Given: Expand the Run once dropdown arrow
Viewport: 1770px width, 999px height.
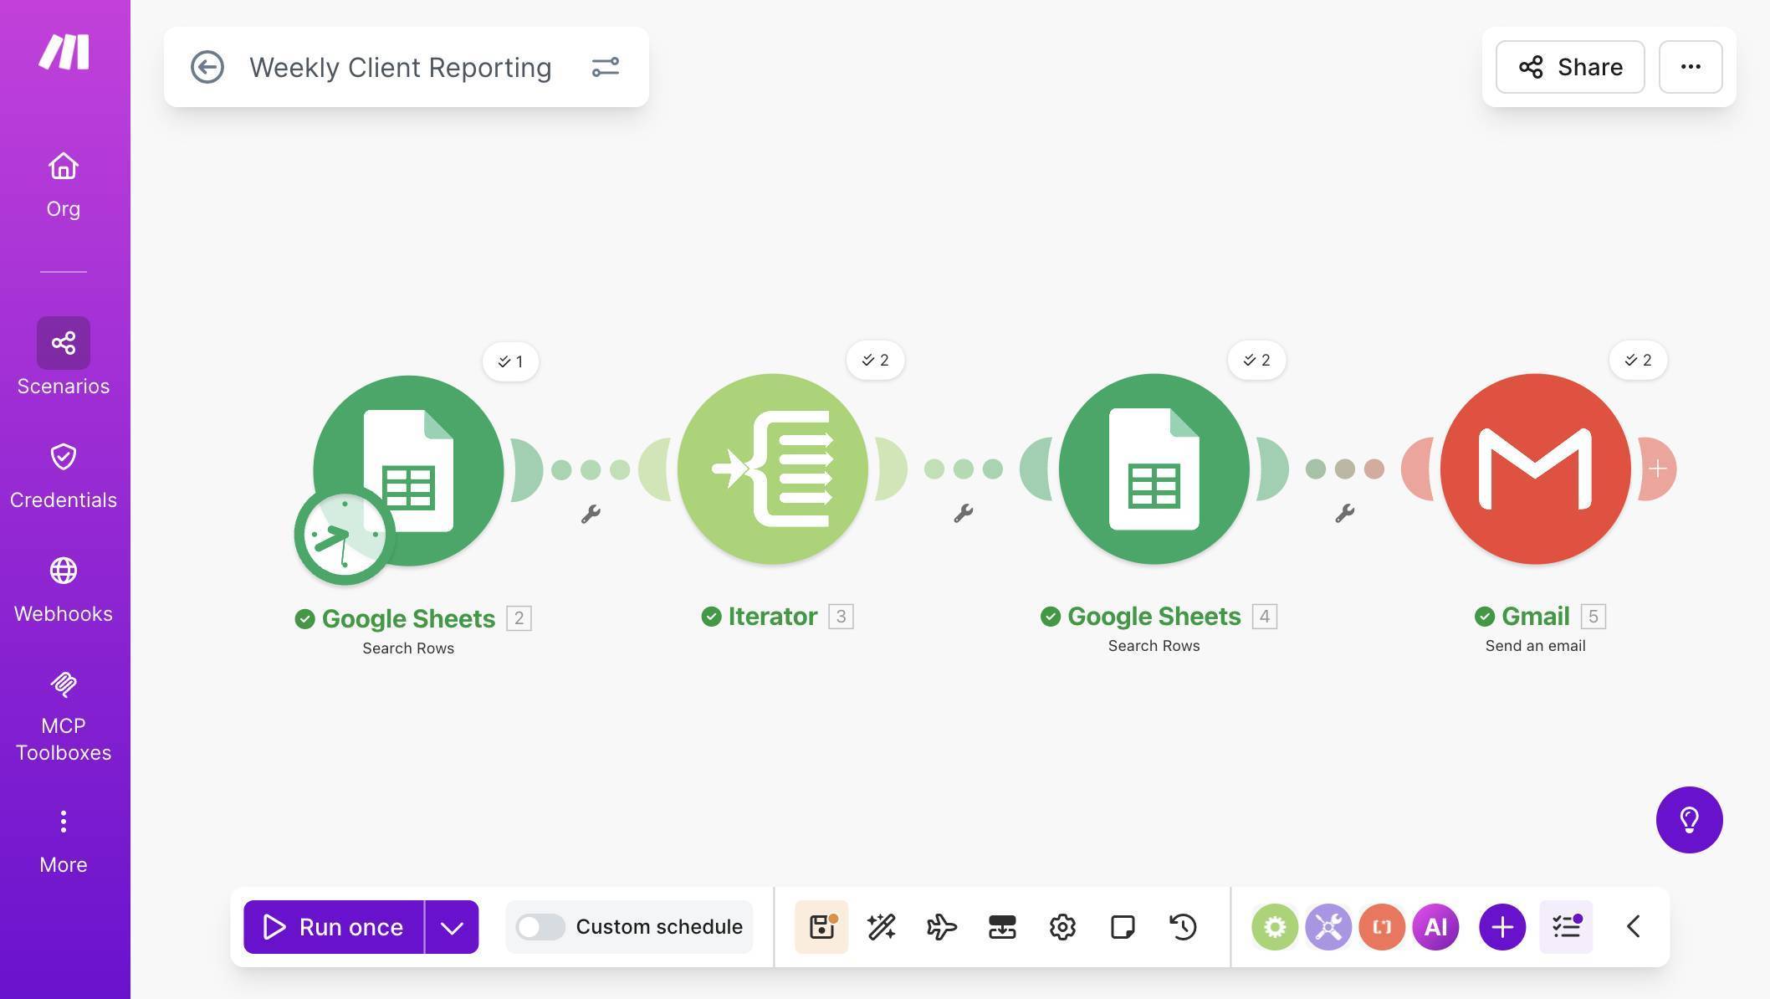Looking at the screenshot, I should [452, 926].
